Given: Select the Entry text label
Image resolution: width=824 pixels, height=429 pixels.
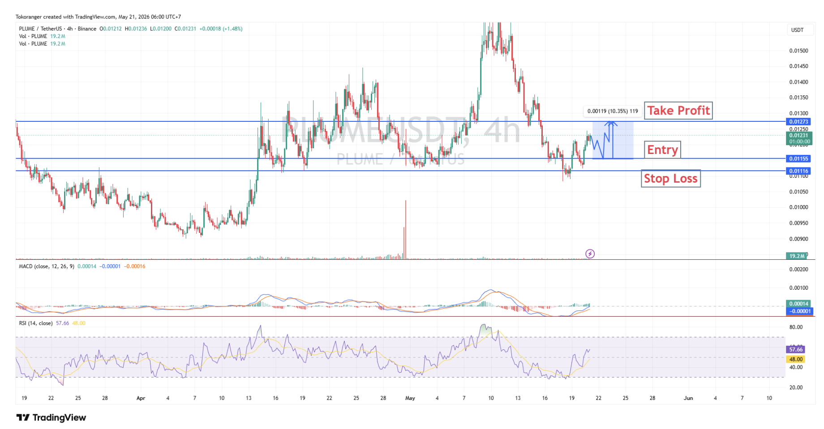Looking at the screenshot, I should [x=662, y=150].
